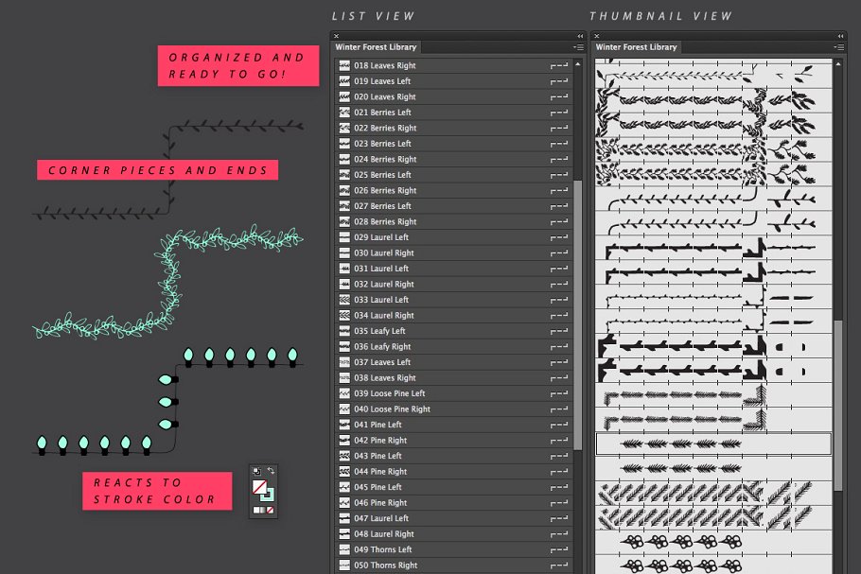861x574 pixels.
Task: Select the Gradient mode button
Action: tap(263, 511)
